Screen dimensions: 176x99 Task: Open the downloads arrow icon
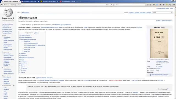click(x=157, y=5)
